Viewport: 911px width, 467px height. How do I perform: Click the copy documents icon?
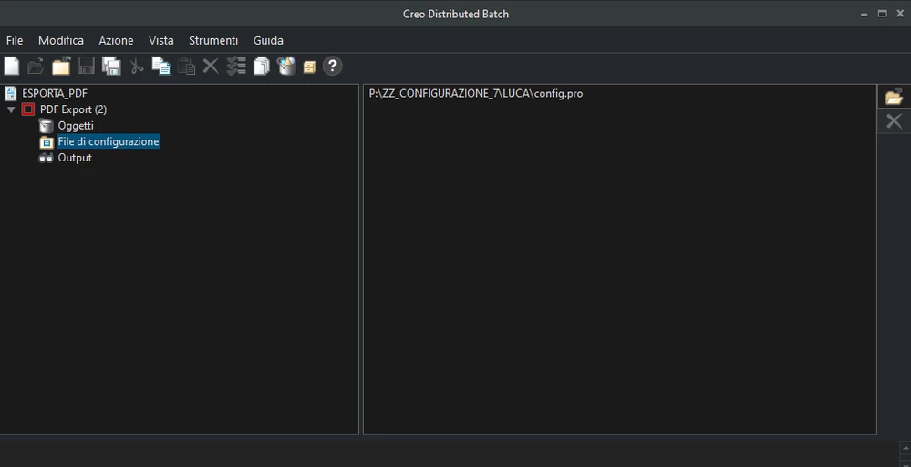(161, 67)
